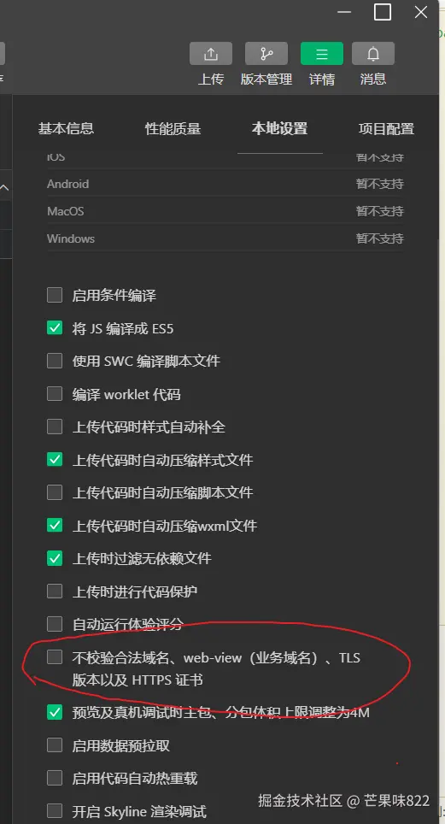The width and height of the screenshot is (445, 824).
Task: Click the 上传 upload icon
Action: 211,54
